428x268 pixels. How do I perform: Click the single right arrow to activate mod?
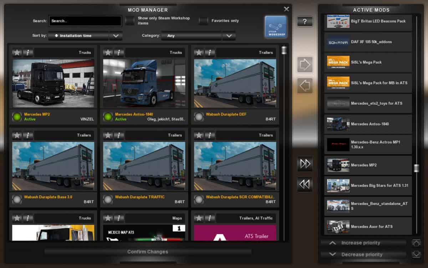[x=305, y=65]
